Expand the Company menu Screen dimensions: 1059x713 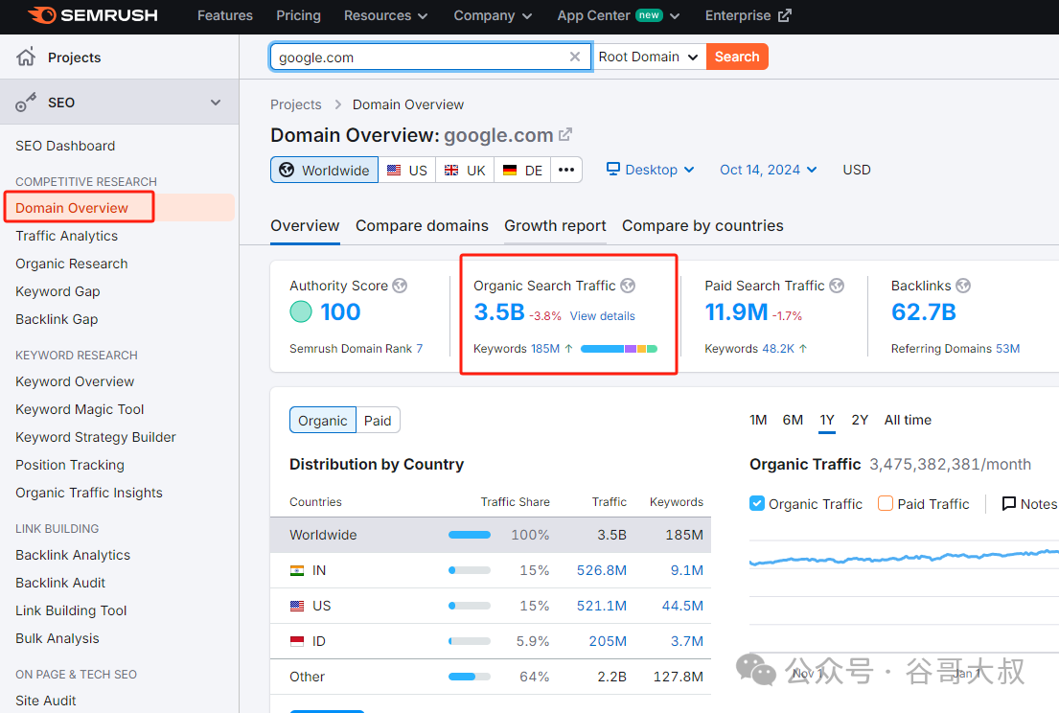493,15
